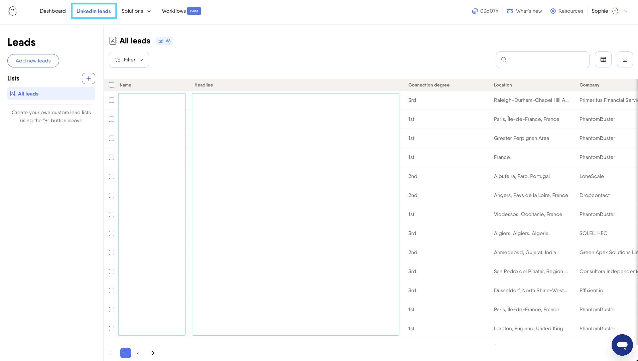Screen dimensions: 638x361
Task: Create a new list with plus button
Action: click(x=89, y=78)
